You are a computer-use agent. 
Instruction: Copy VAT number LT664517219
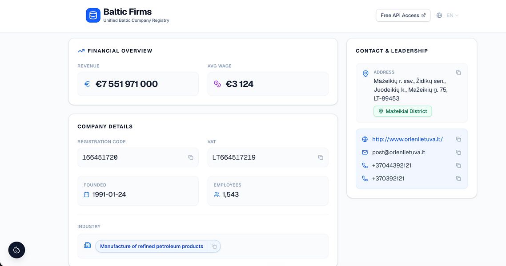321,157
